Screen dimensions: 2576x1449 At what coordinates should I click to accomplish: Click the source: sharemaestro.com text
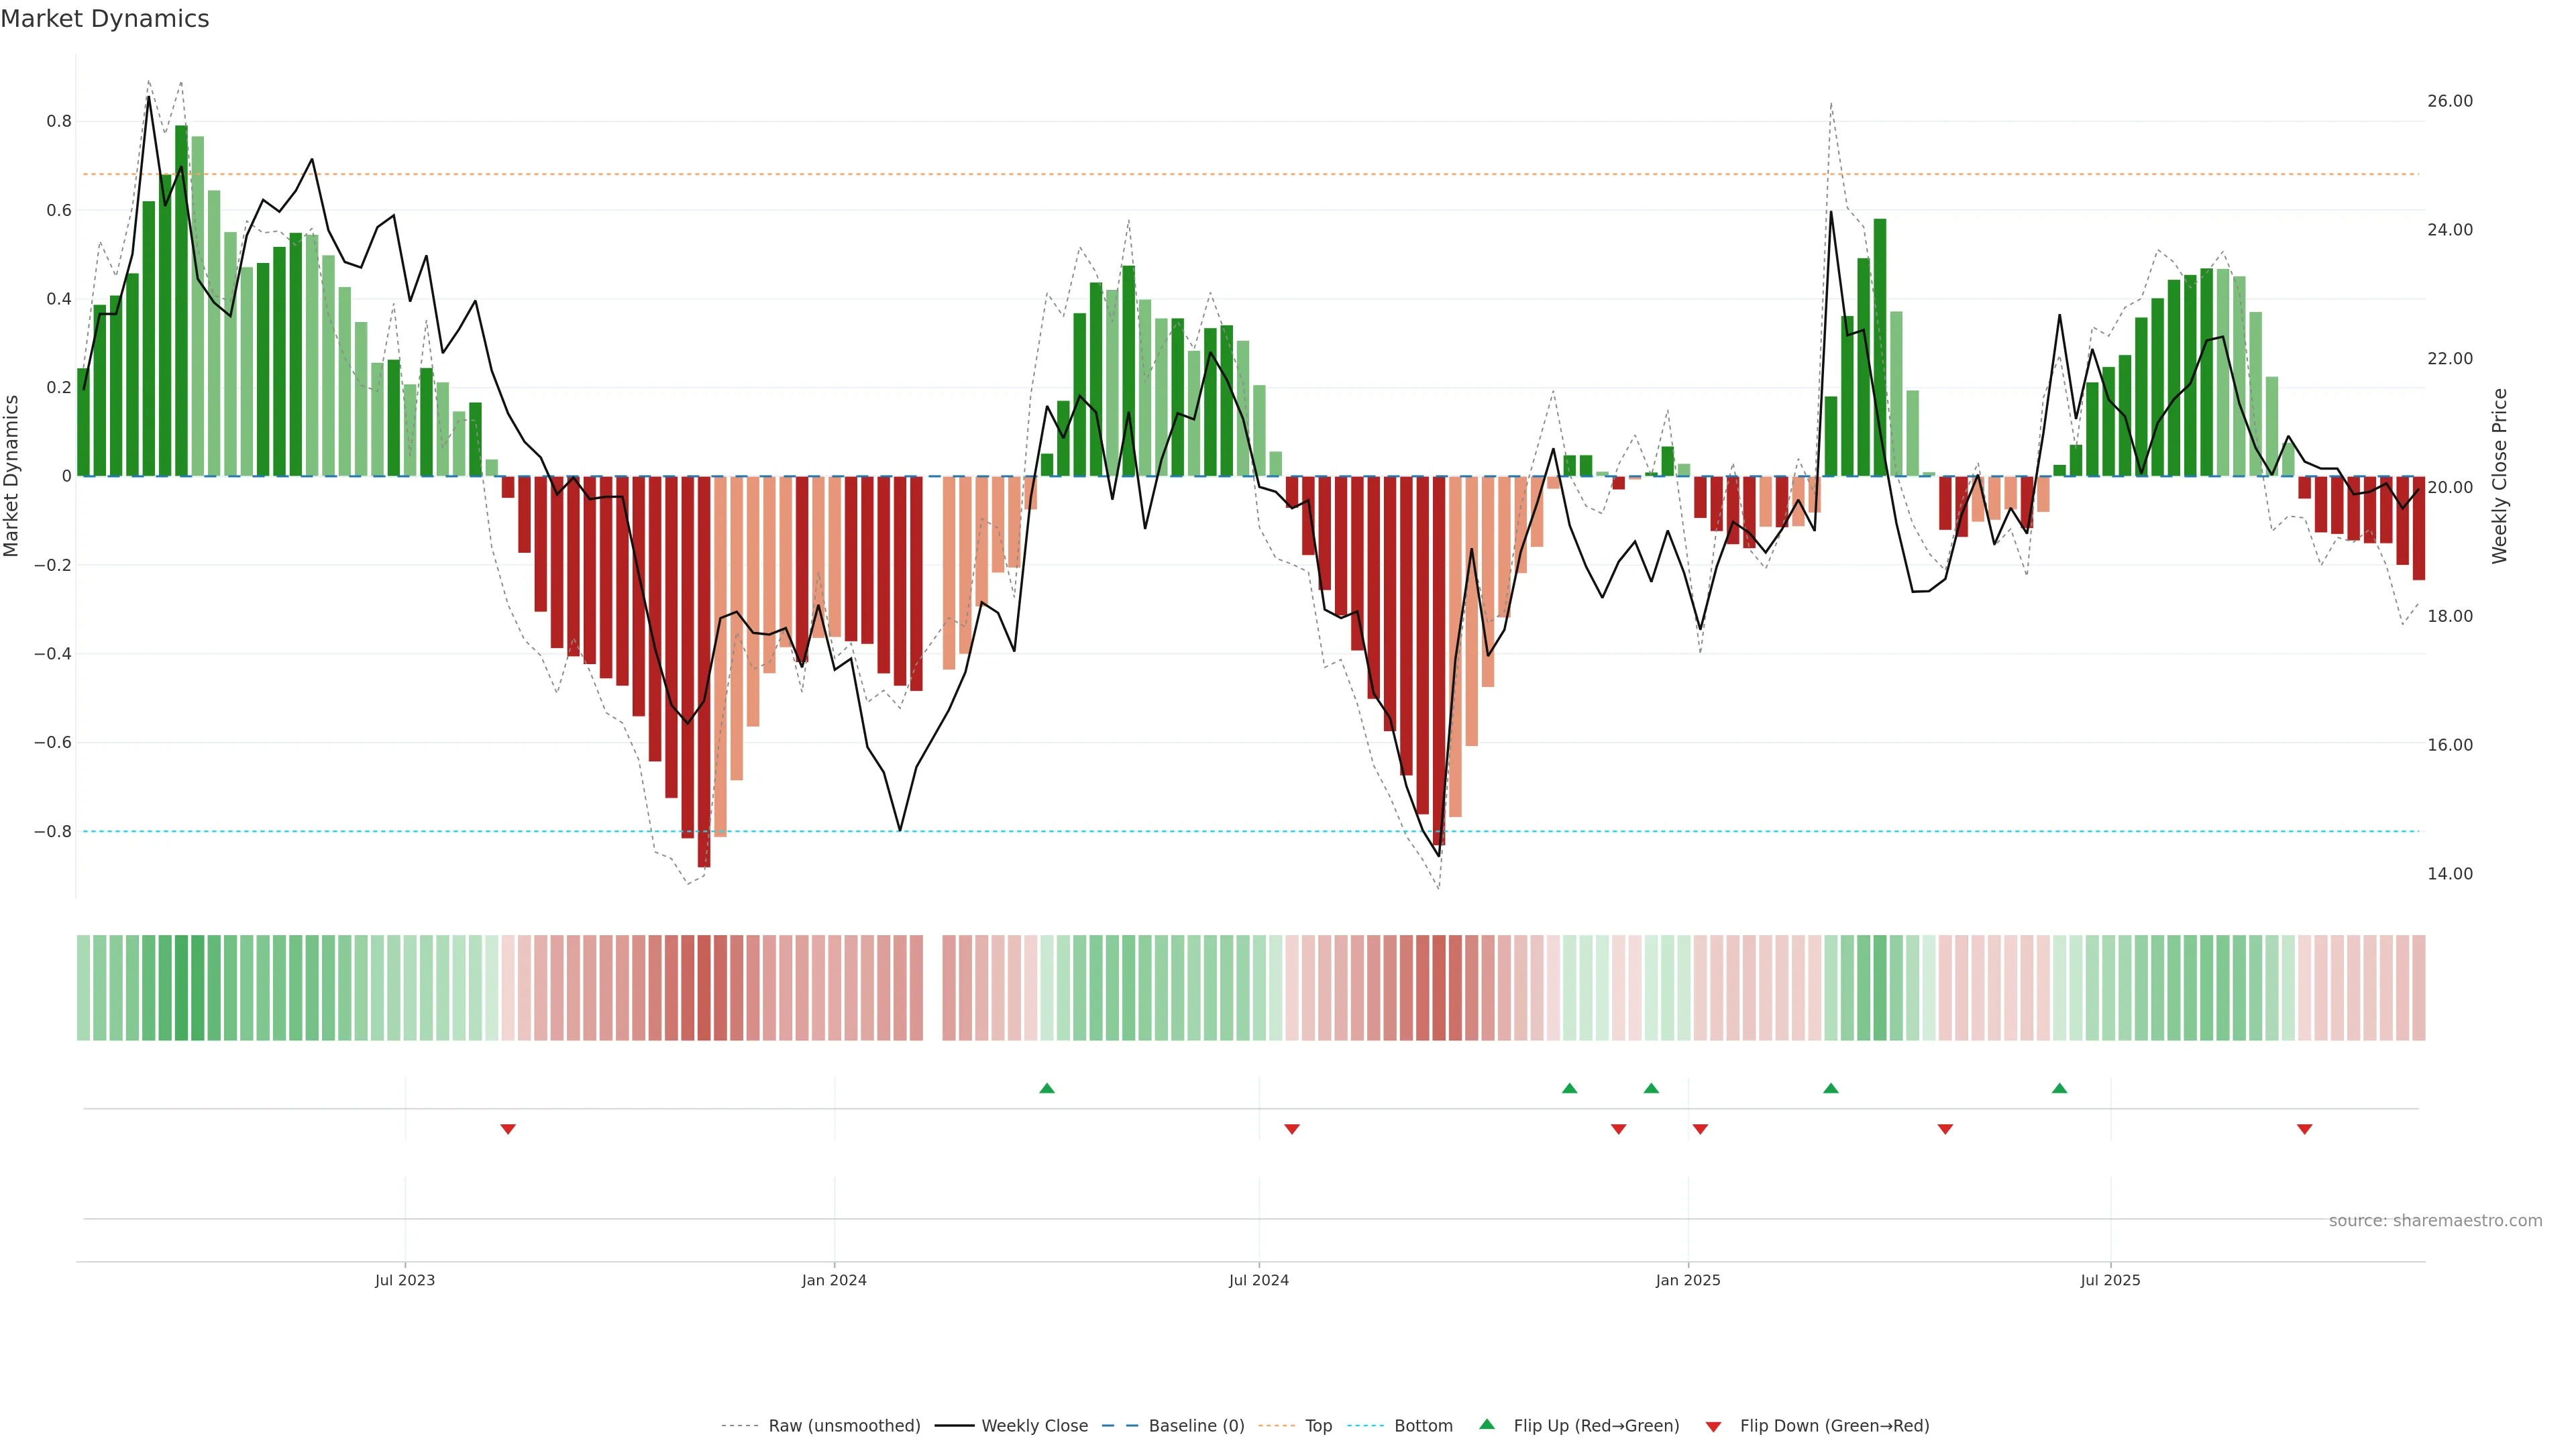click(x=2435, y=1220)
